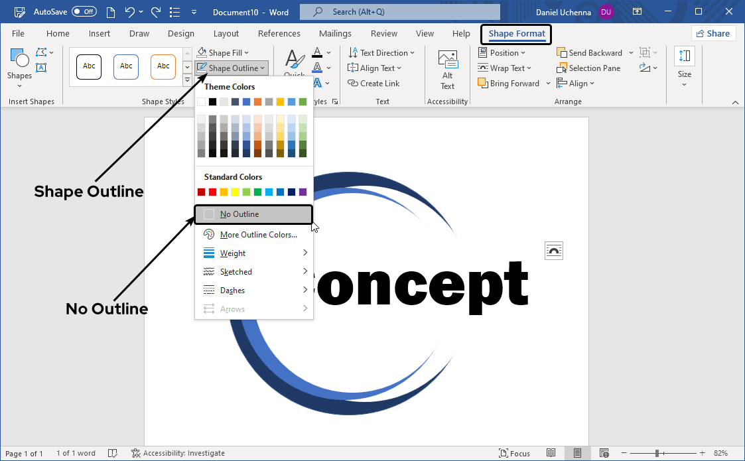Switch to Focus mode in status bar
745x461 pixels.
(x=514, y=453)
